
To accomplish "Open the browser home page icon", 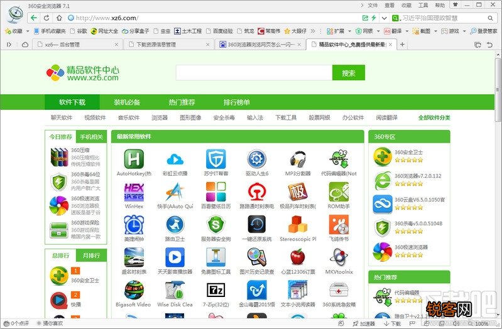I will tap(59, 18).
